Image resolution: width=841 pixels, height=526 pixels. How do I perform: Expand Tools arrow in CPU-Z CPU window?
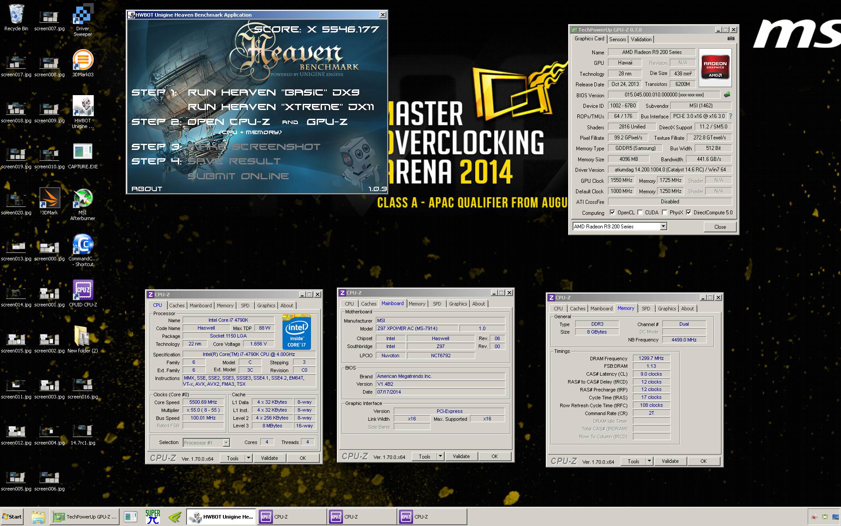[x=248, y=458]
